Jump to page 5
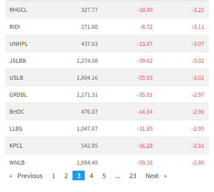Screen dimensions: 214x192 click(x=104, y=176)
